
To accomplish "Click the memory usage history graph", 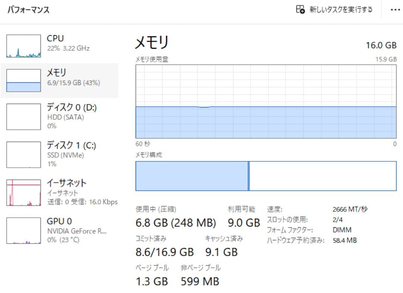I will pos(266,101).
